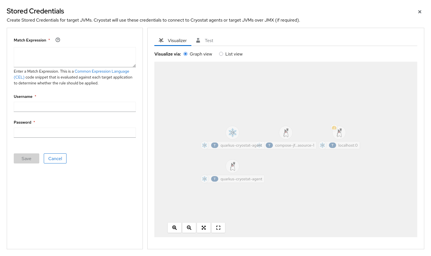Open the Visualizer tab

pos(173,40)
